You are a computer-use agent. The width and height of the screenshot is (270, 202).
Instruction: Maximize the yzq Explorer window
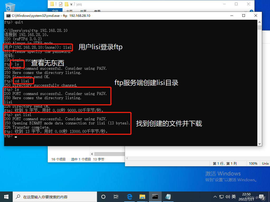pyautogui.click(x=236, y=4)
